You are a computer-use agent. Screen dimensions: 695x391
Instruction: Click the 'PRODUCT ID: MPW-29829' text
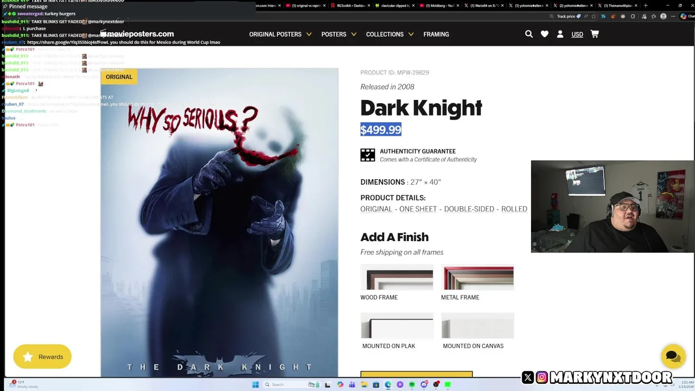[395, 73]
